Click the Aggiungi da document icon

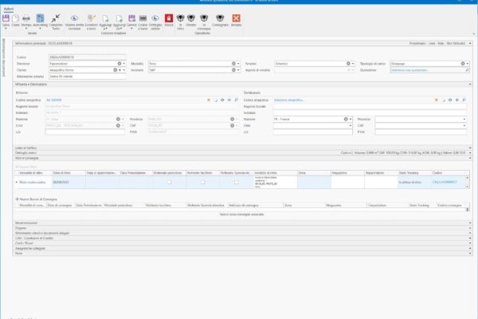[x=119, y=18]
